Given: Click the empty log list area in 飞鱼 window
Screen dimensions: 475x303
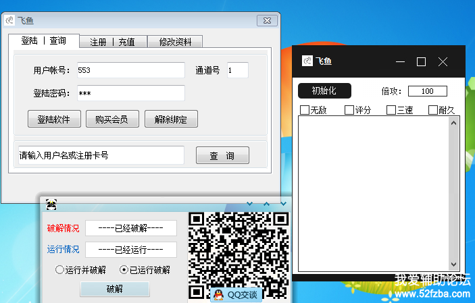Looking at the screenshot, I should pos(373,194).
